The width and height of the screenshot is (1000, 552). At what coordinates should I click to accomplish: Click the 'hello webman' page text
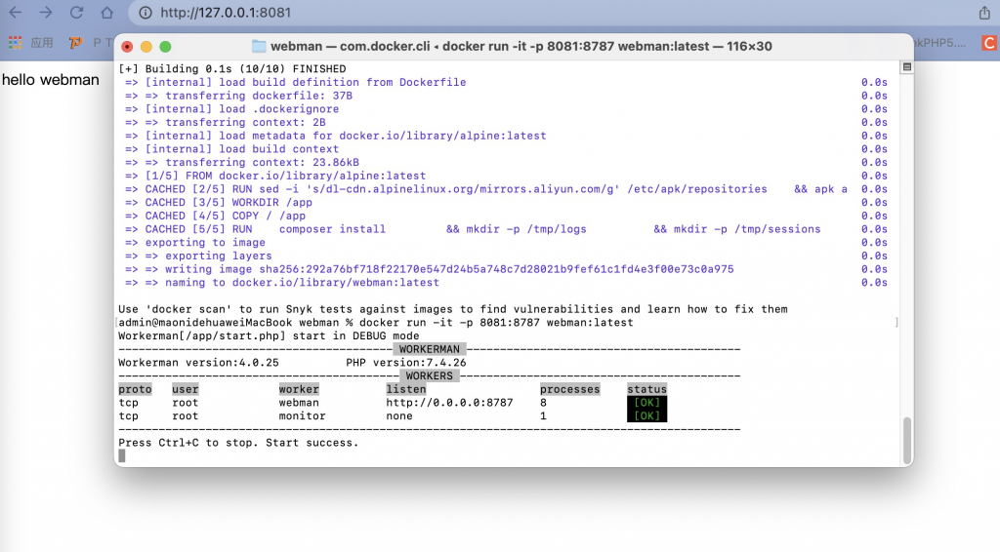51,80
